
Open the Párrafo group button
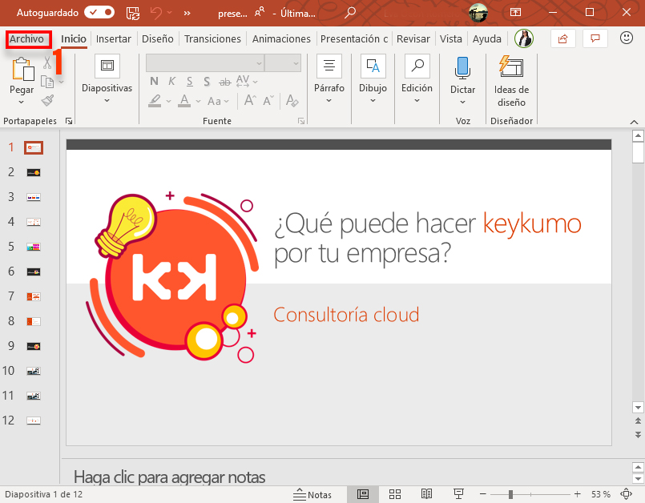tap(329, 78)
